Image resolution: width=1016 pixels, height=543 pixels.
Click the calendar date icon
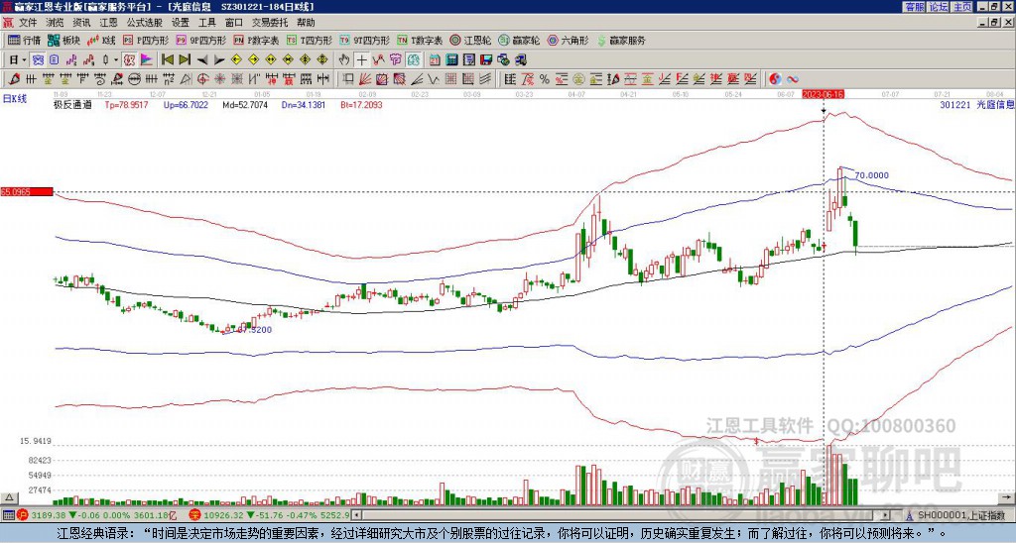435,60
